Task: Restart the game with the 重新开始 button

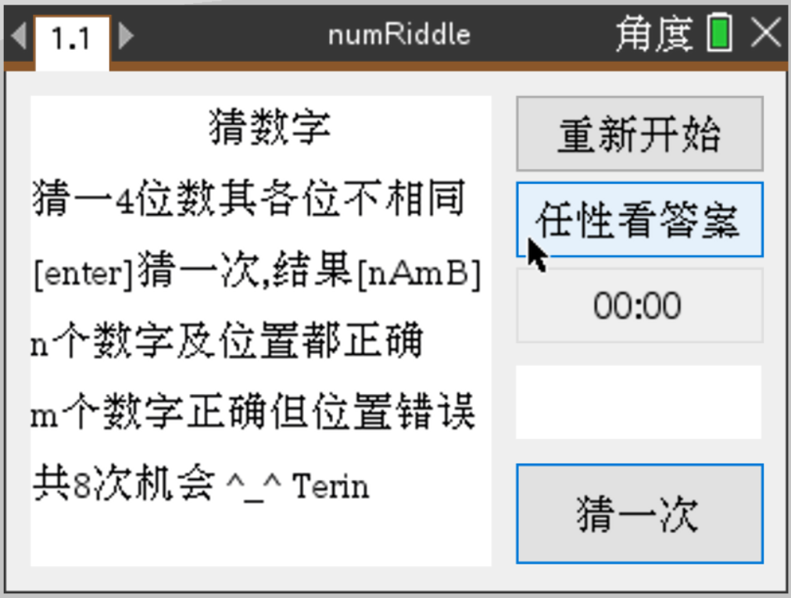Action: (x=639, y=134)
